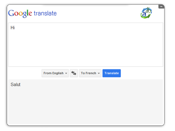Focus the source text input box

tap(85, 45)
